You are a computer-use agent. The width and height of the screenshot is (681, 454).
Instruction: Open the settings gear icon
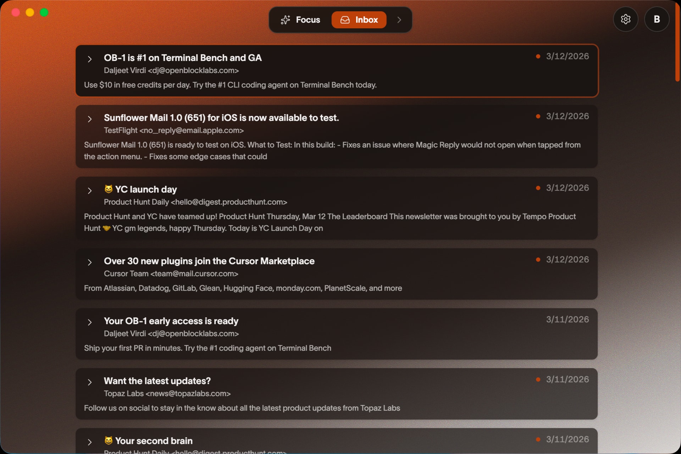[625, 19]
